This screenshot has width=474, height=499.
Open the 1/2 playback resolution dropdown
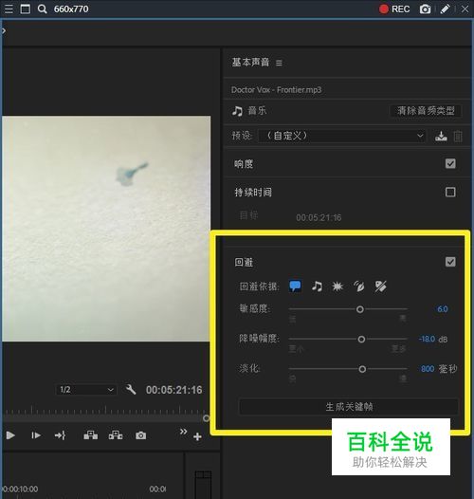(x=86, y=390)
